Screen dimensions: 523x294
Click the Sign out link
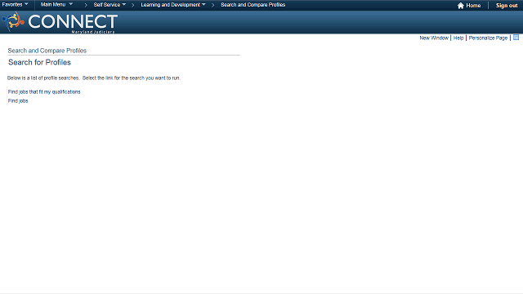coord(507,6)
